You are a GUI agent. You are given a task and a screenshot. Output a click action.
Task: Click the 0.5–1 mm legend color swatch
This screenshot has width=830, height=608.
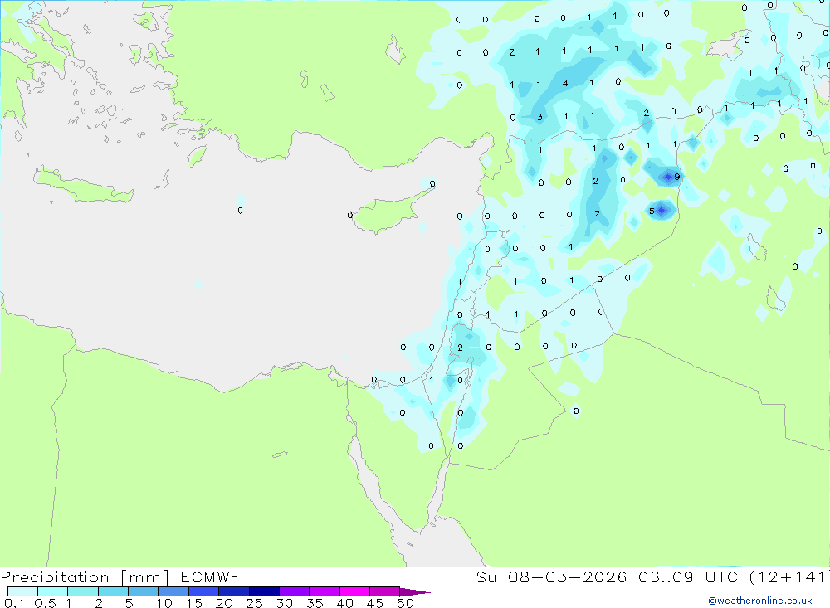pyautogui.click(x=52, y=591)
